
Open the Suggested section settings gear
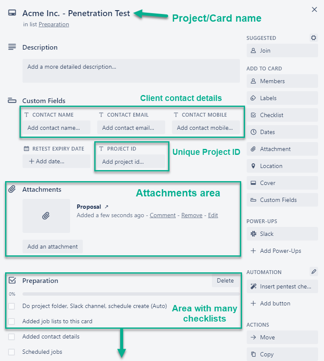pos(313,38)
